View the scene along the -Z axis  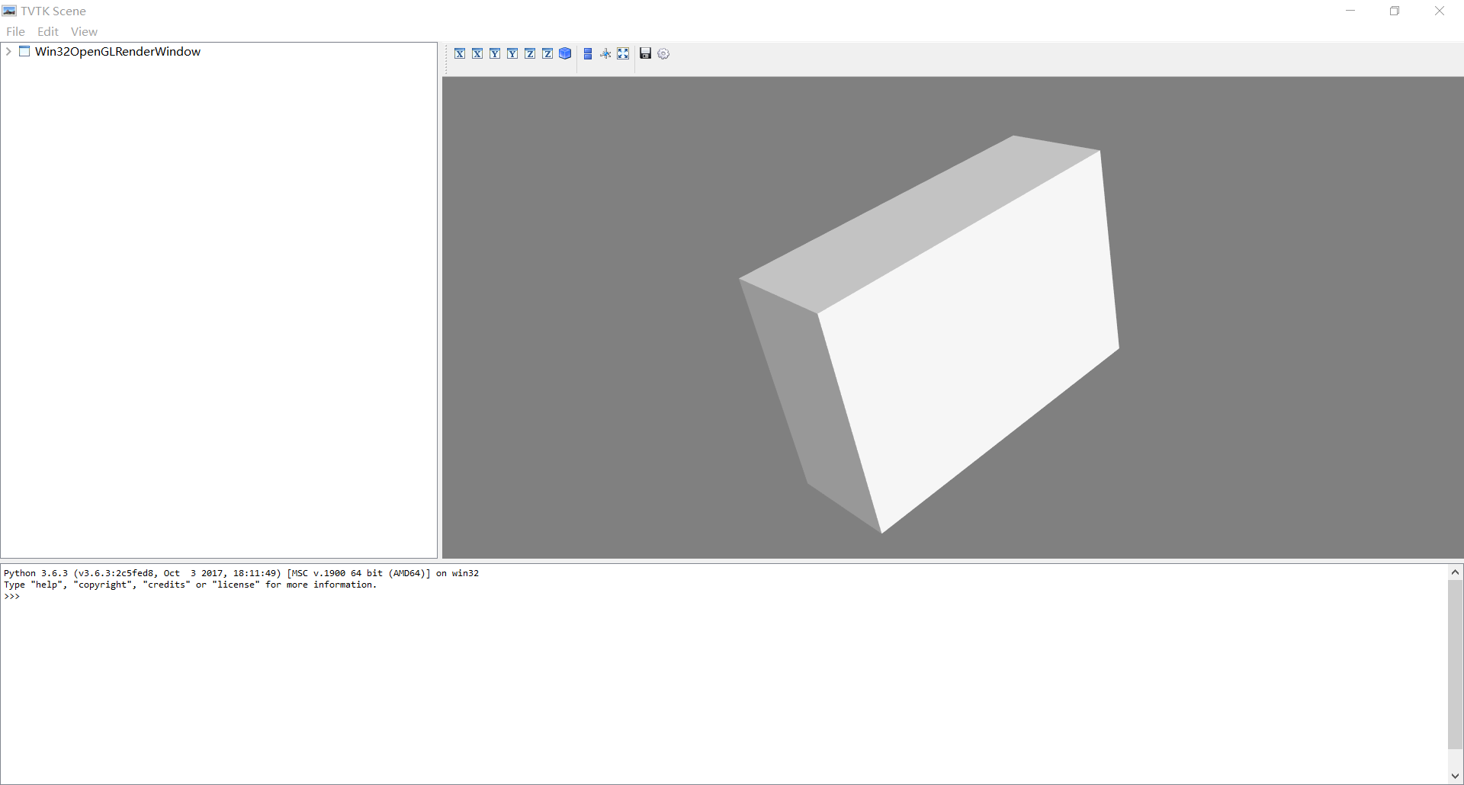(x=547, y=53)
